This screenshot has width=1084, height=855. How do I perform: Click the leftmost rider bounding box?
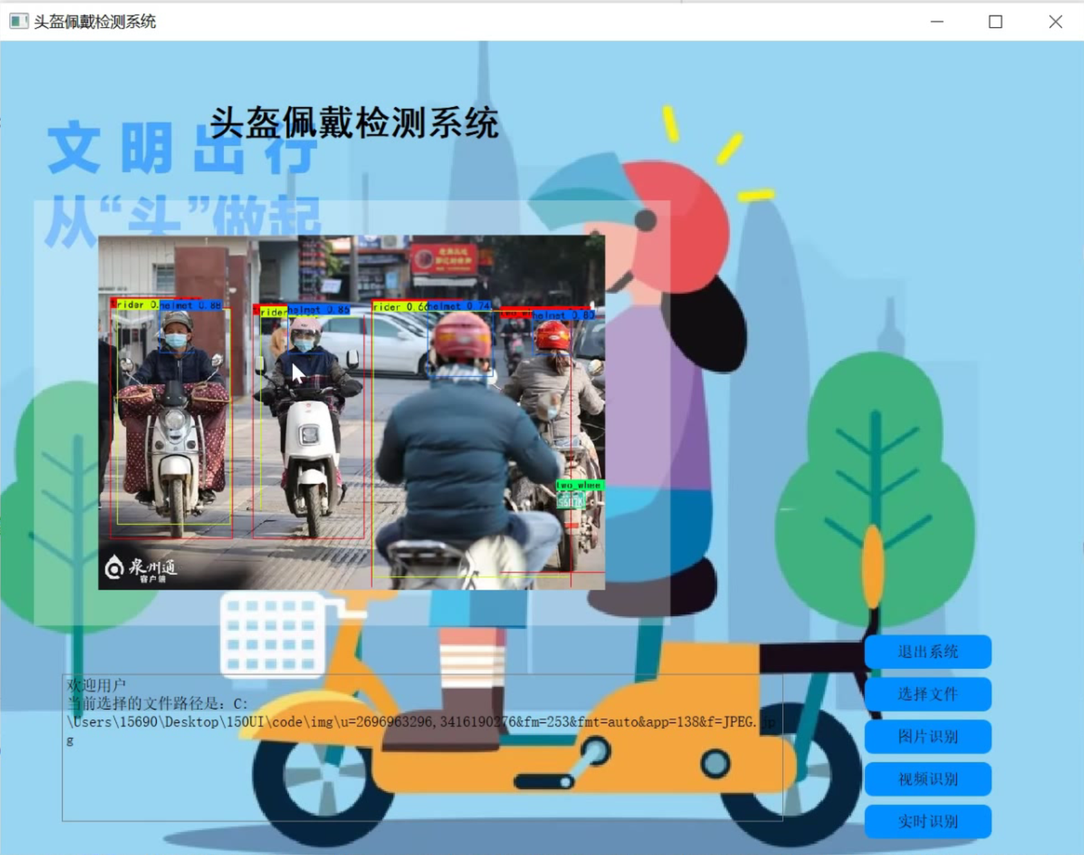click(171, 418)
